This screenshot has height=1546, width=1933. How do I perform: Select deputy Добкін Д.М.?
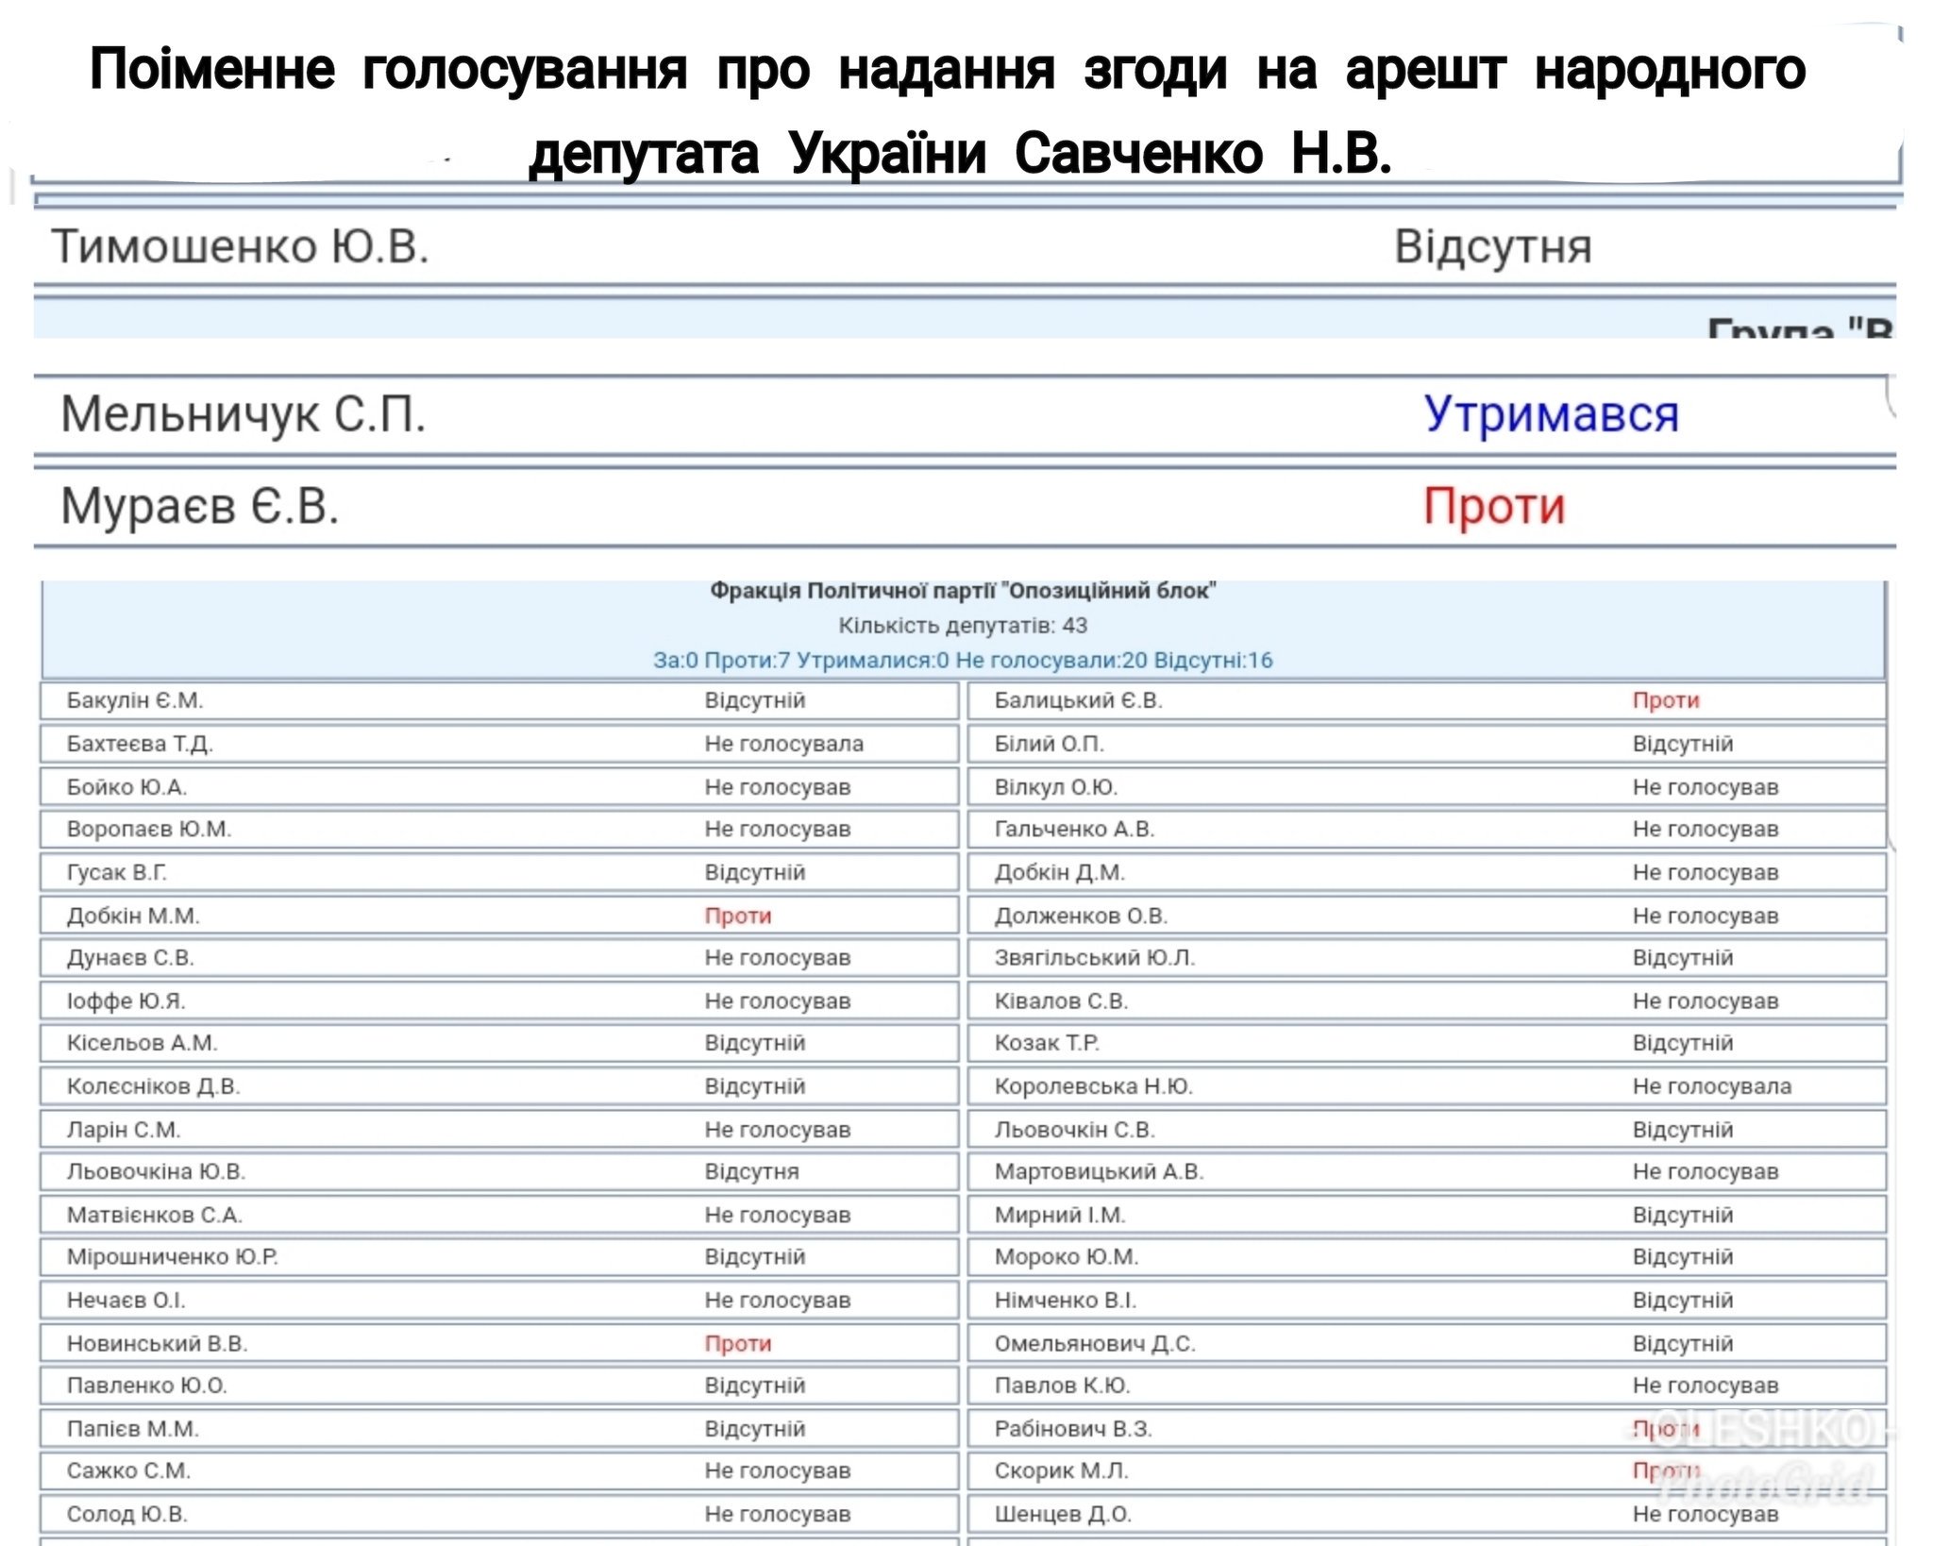pos(1059,872)
